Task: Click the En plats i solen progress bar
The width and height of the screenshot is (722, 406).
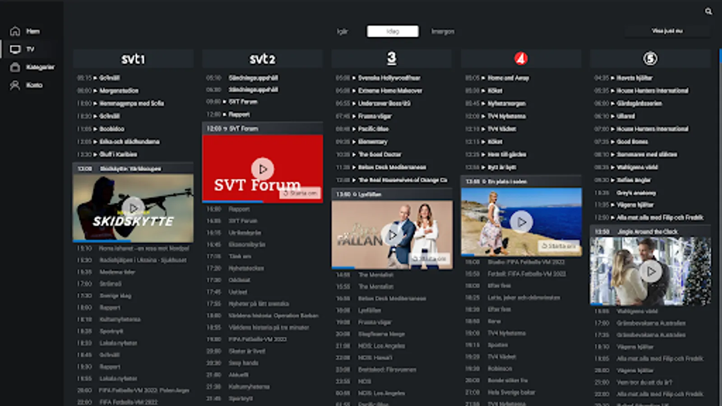Action: pos(521,255)
